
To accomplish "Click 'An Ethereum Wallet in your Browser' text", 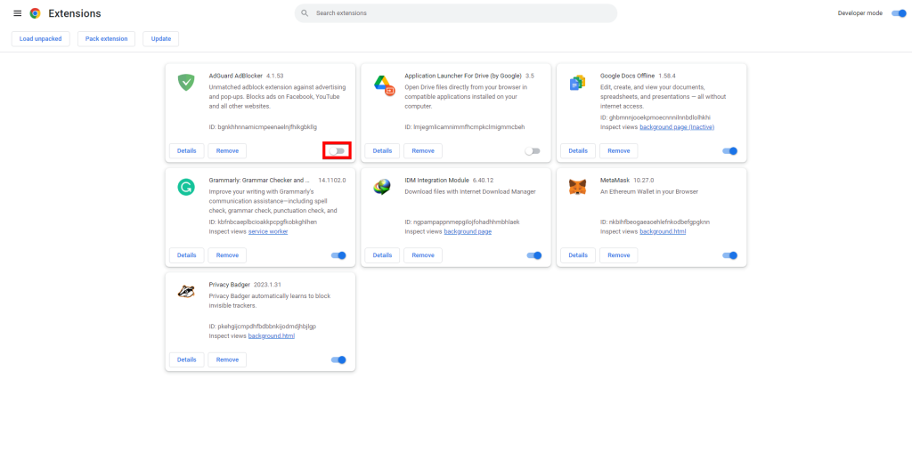I will click(x=649, y=191).
